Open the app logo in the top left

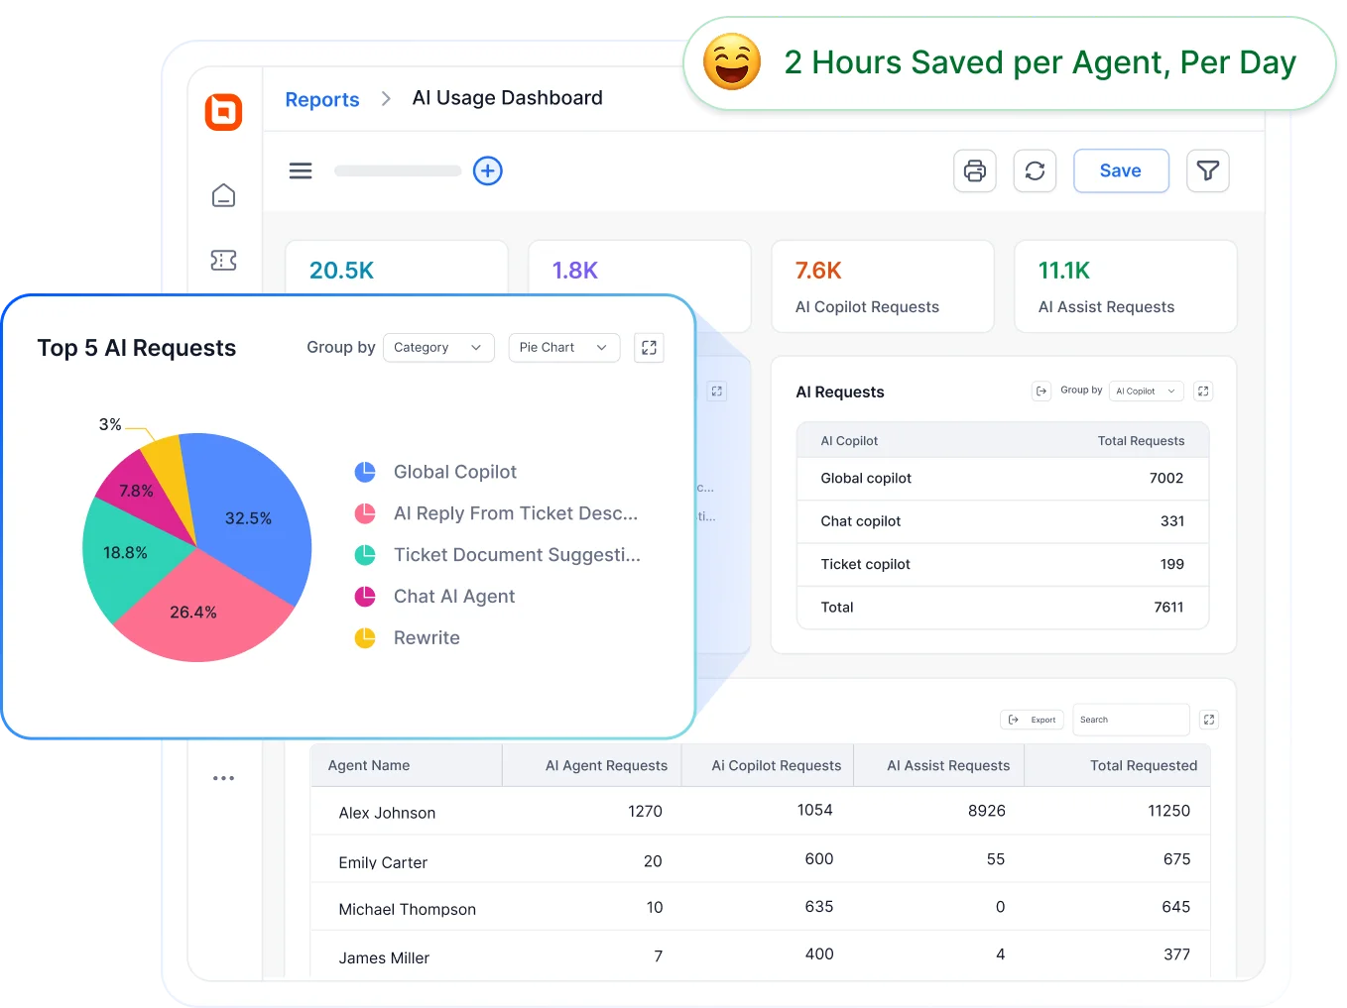click(223, 112)
